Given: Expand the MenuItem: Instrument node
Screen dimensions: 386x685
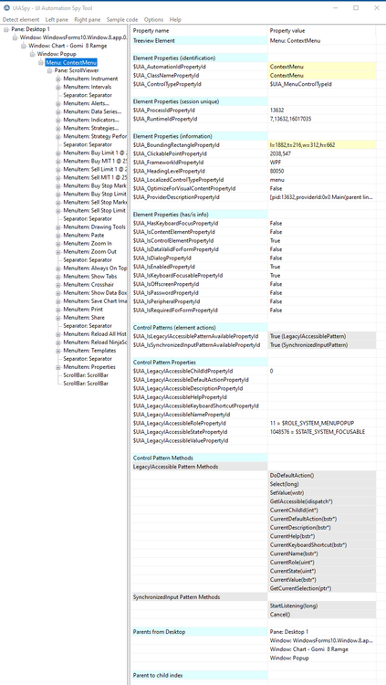Looking at the screenshot, I should point(58,79).
